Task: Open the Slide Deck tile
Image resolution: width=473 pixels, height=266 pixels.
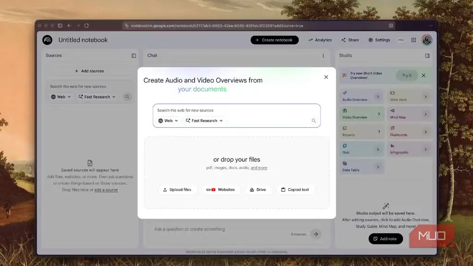Action: (x=410, y=97)
